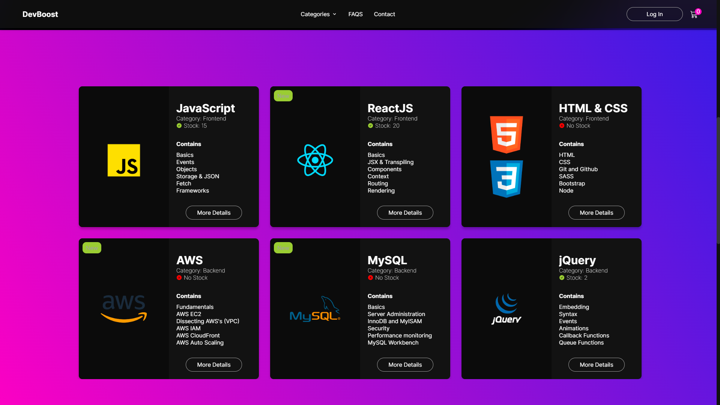Click the AWS logo image
The width and height of the screenshot is (720, 405).
[124, 309]
